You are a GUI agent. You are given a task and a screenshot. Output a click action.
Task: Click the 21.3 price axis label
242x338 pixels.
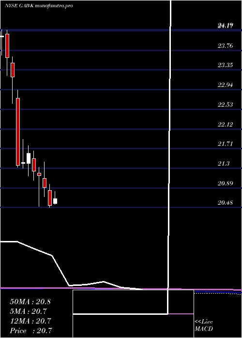(224, 164)
